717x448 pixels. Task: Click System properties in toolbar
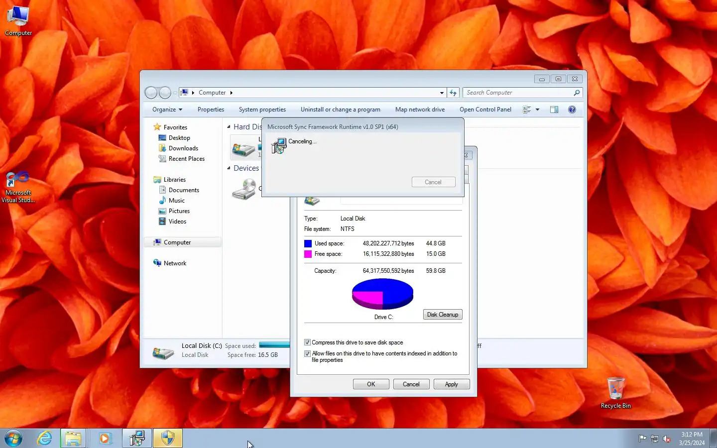[262, 110]
